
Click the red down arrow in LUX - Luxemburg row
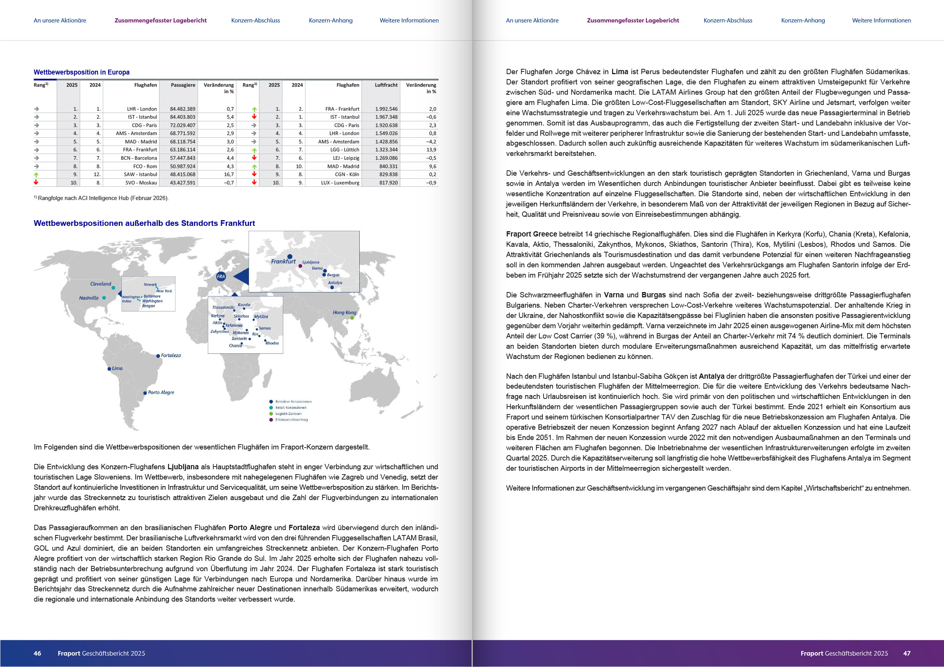point(254,183)
